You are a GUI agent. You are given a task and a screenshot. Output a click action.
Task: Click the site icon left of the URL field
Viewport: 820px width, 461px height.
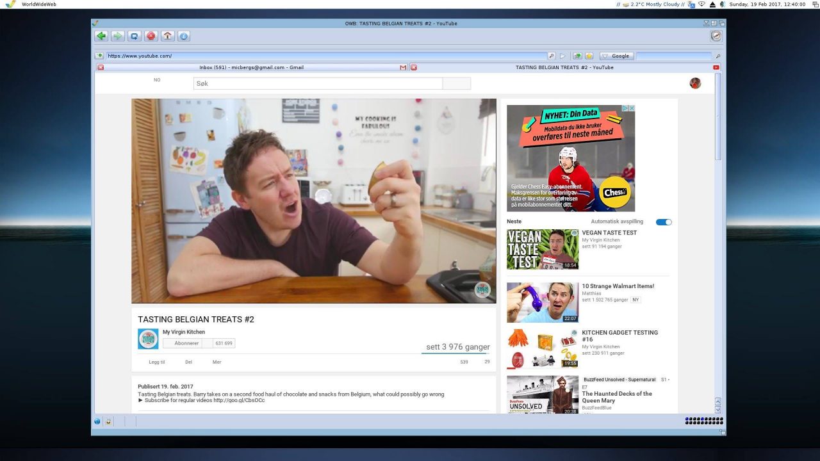[99, 56]
